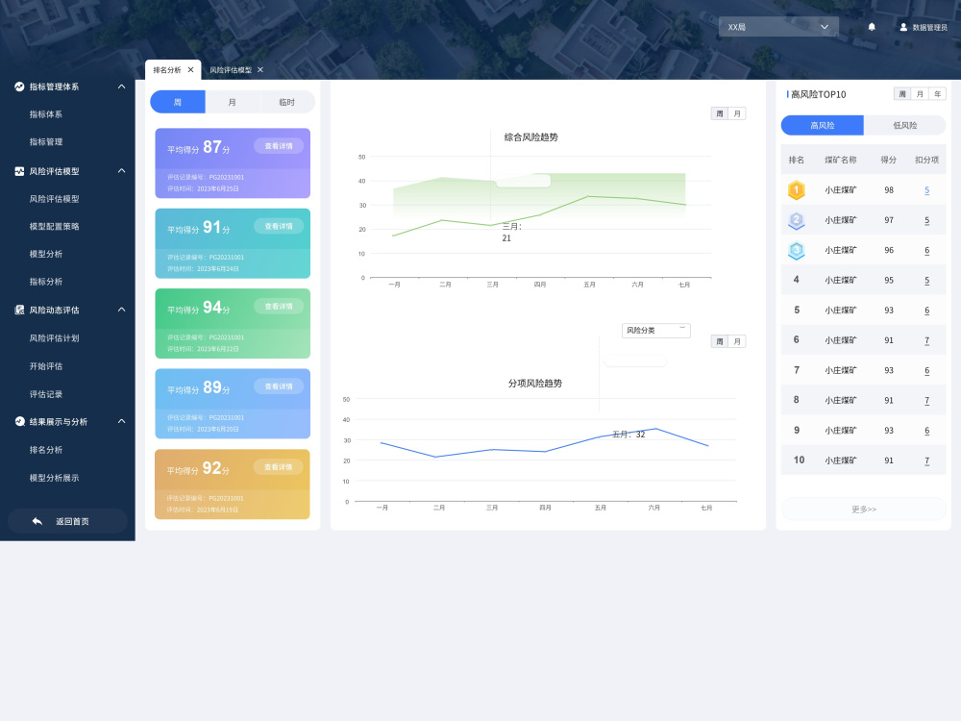This screenshot has height=721, width=961.
Task: Open 模型分析展示 in the sidebar
Action: pos(54,478)
